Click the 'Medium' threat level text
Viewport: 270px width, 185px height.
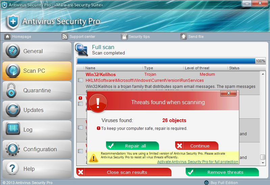click(207, 74)
